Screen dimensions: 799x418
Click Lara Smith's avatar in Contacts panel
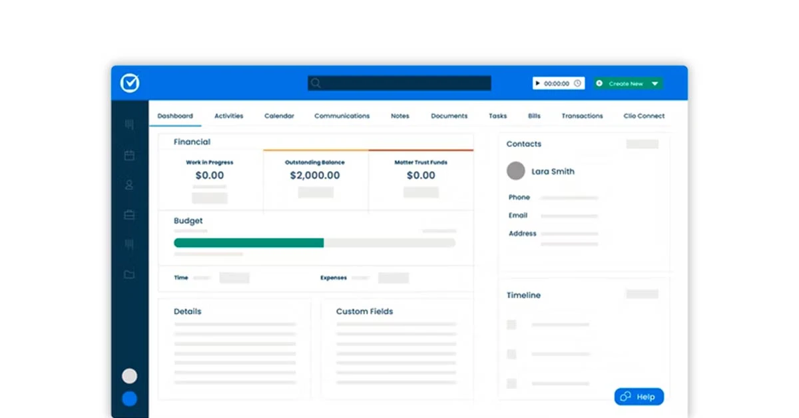(516, 171)
